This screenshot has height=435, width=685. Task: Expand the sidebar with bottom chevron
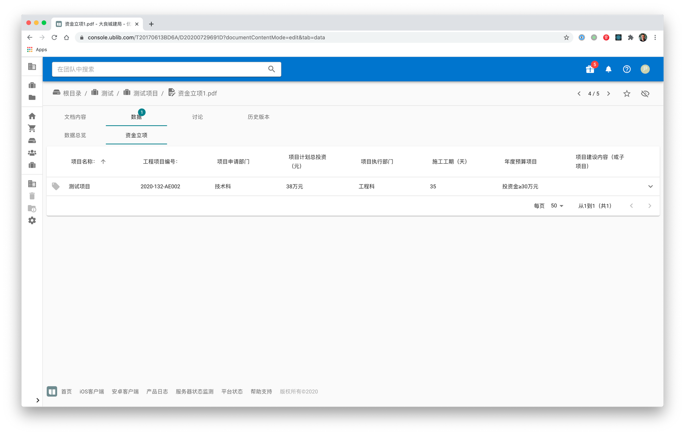point(38,400)
